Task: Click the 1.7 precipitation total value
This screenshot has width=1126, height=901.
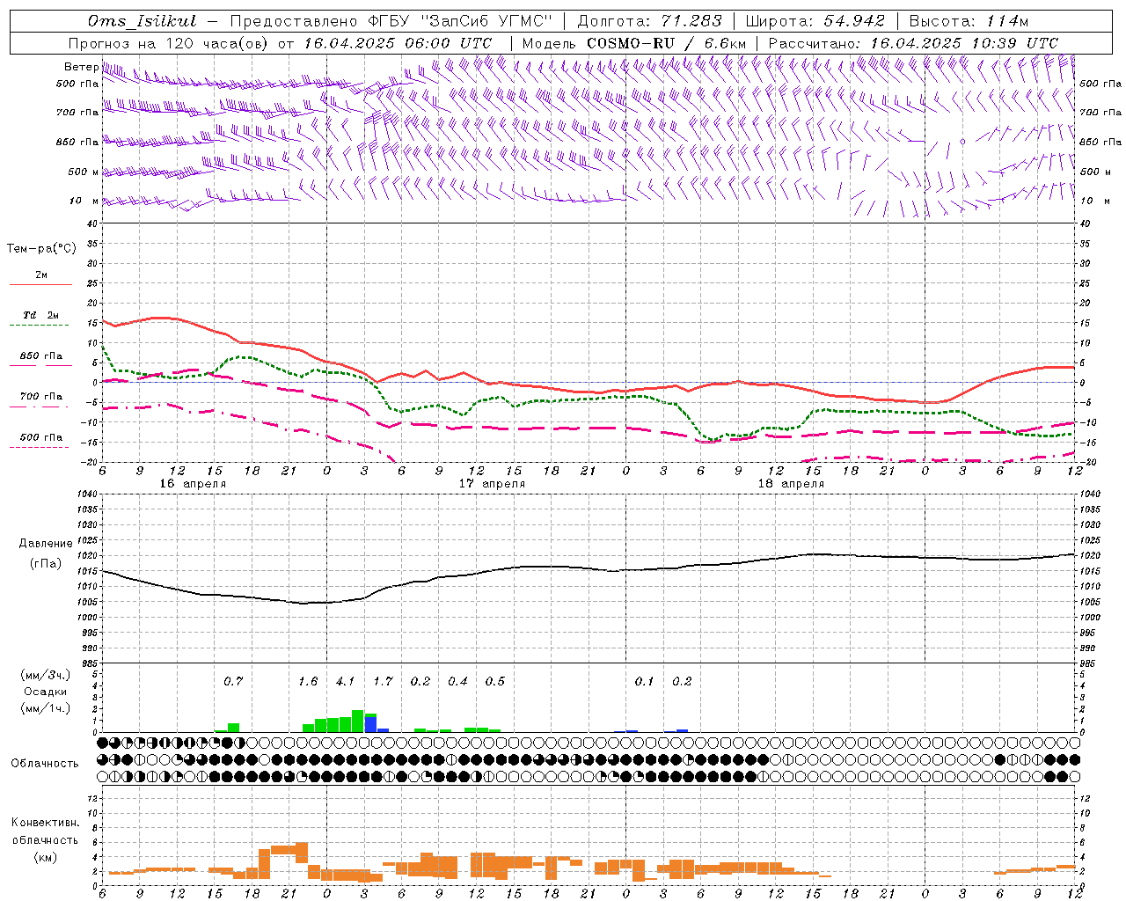Action: [x=383, y=681]
